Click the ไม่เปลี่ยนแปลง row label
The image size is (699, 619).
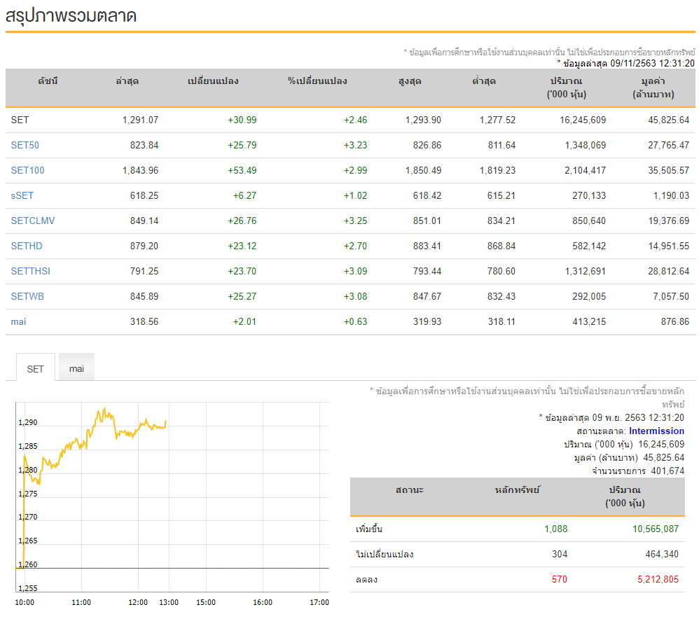point(385,554)
